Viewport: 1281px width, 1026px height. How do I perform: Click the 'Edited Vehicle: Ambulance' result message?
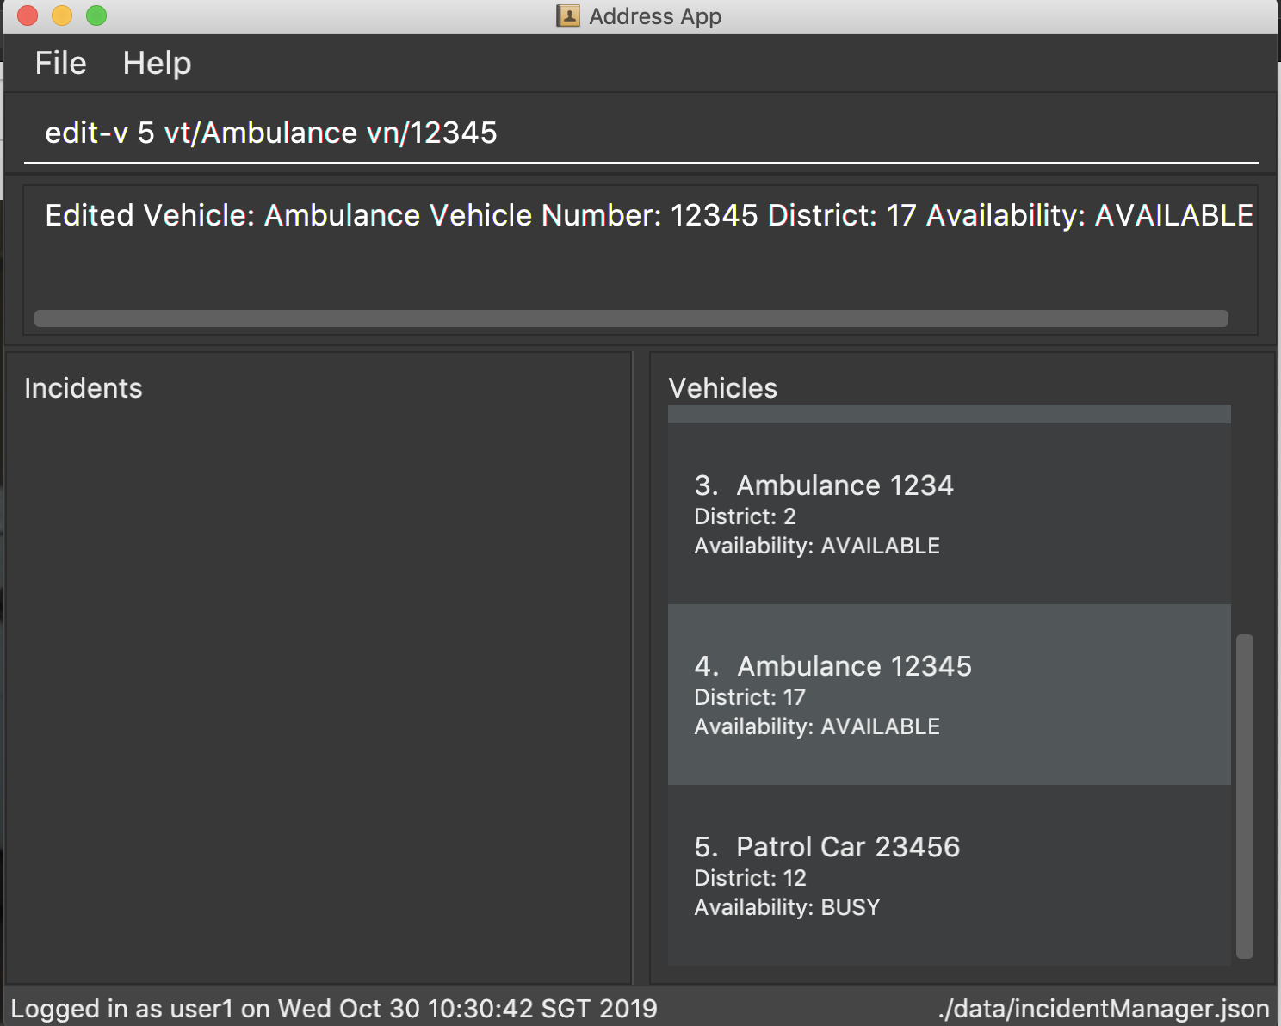(649, 215)
